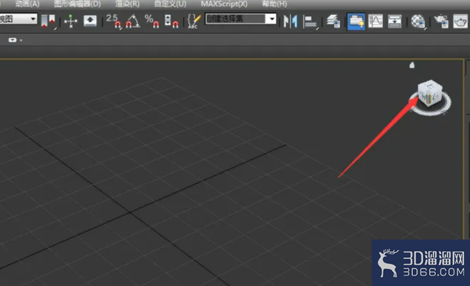Open the 动画(A) menu

pyautogui.click(x=27, y=4)
